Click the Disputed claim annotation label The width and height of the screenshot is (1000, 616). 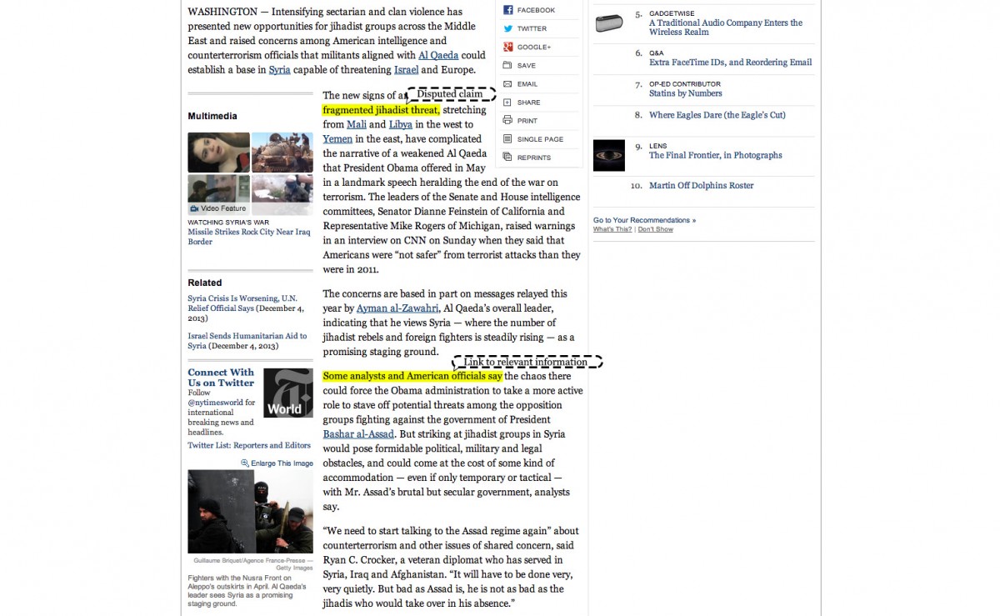(451, 94)
